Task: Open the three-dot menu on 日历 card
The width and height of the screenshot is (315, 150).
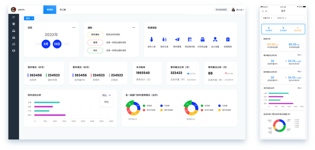Action: tap(74, 27)
